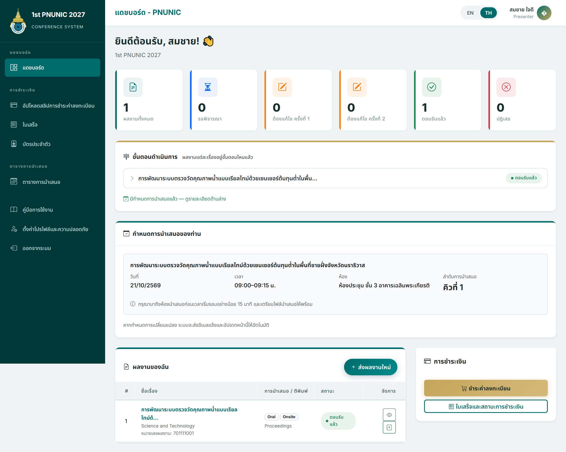Click the ตอบรับแล้ว status badge in progress row
This screenshot has width=566, height=452.
[524, 178]
